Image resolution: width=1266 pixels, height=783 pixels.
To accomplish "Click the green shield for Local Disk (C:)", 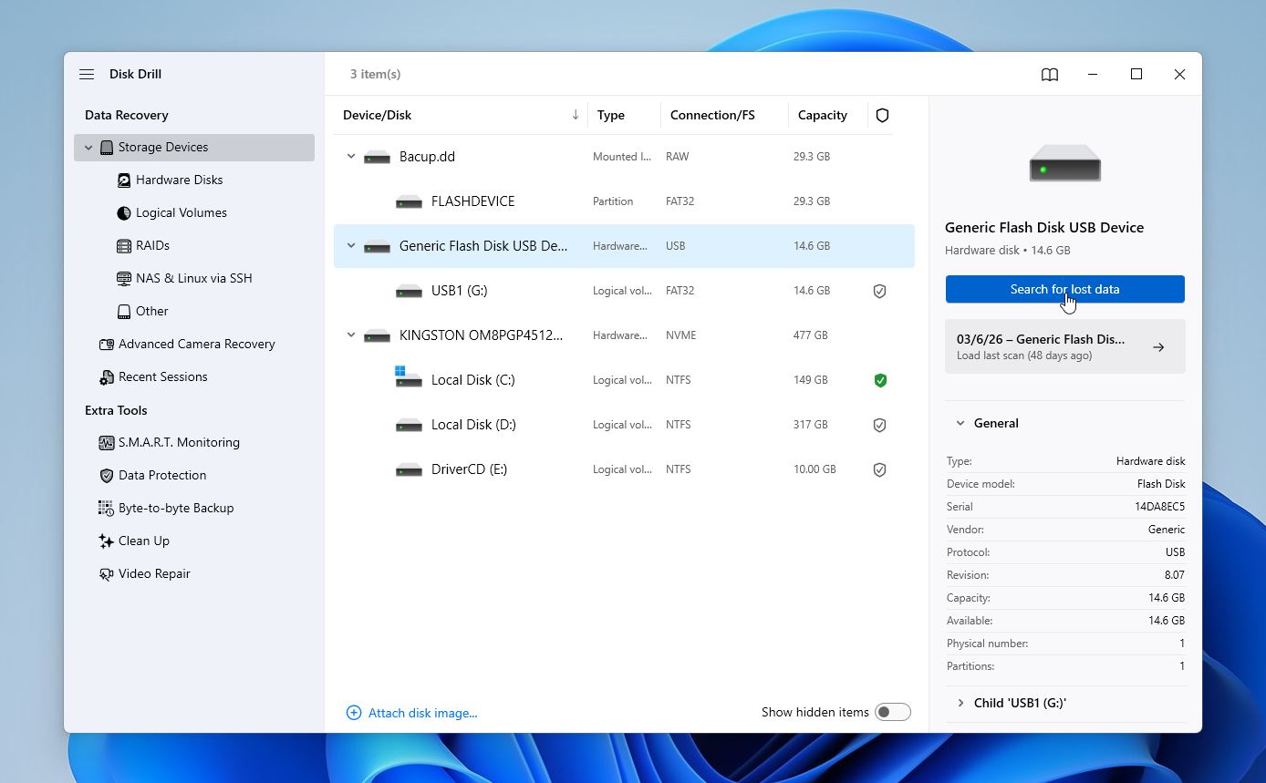I will click(x=880, y=380).
